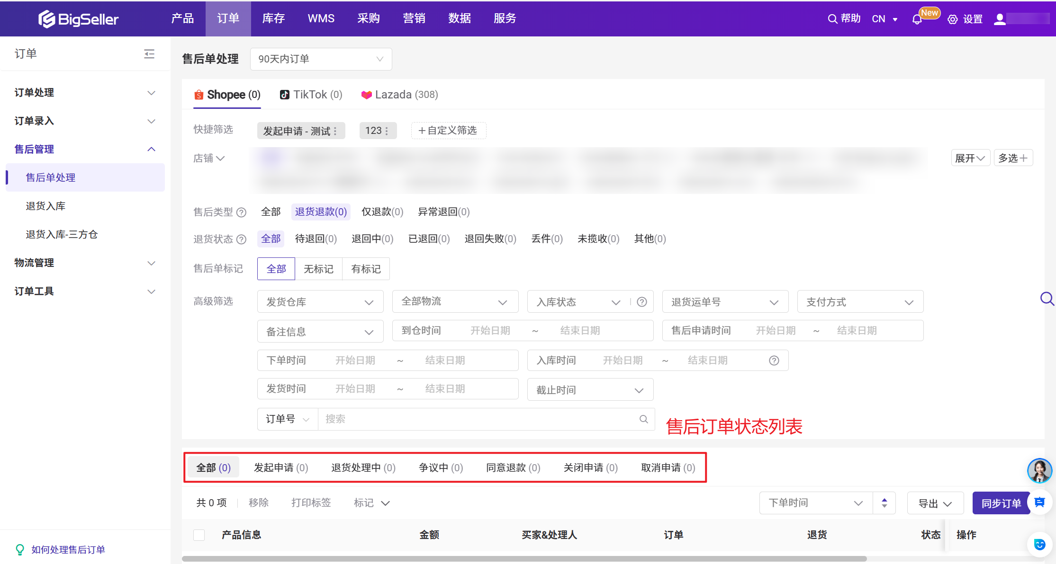Click the 入库状态 help question icon
This screenshot has height=564, width=1056.
(x=642, y=302)
